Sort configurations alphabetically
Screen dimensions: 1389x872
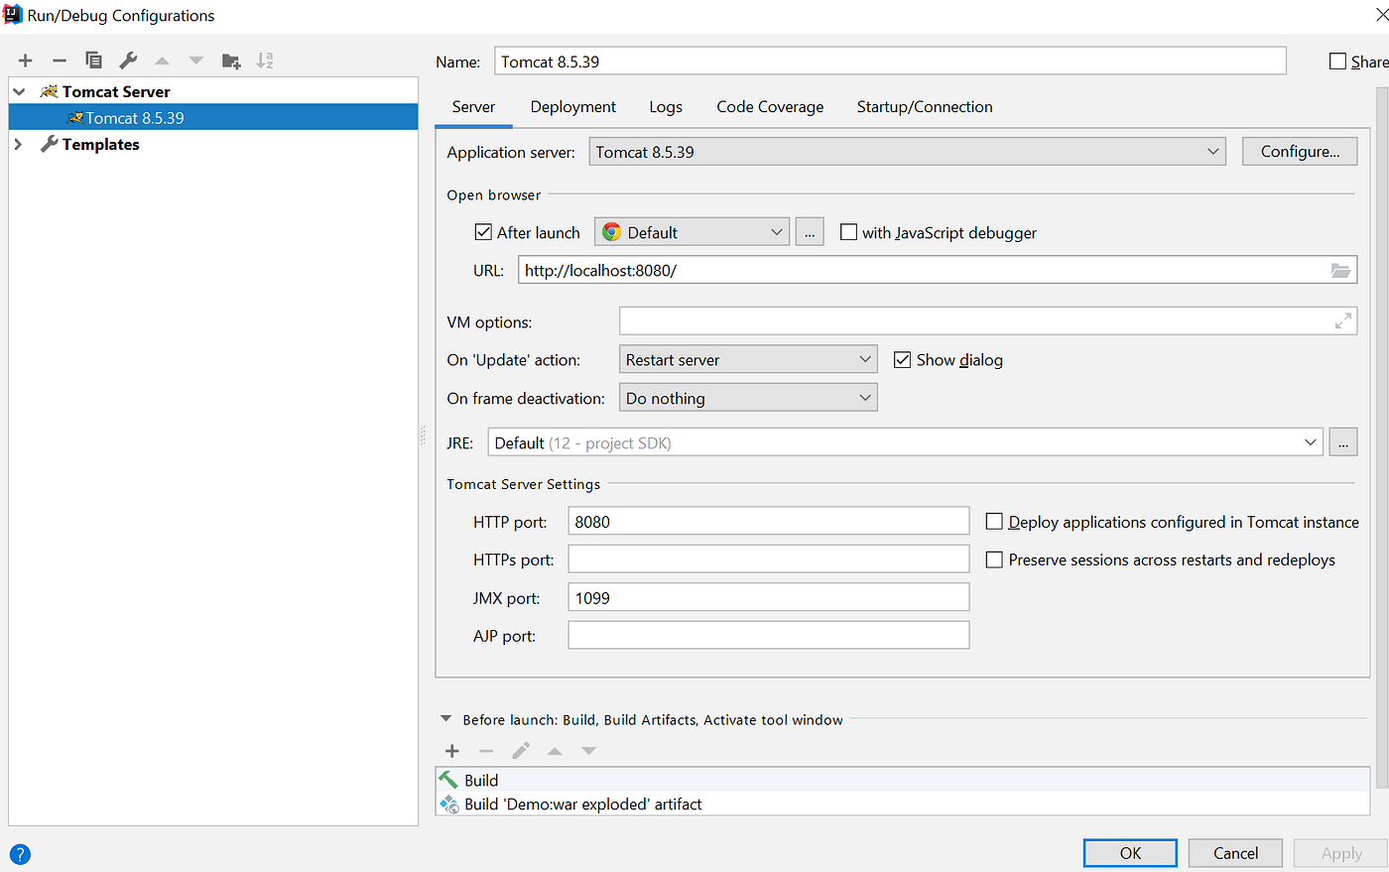click(x=264, y=61)
